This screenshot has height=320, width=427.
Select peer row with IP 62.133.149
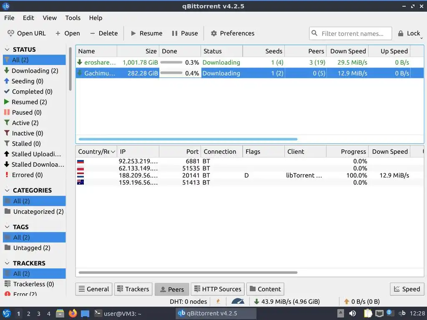(249, 168)
